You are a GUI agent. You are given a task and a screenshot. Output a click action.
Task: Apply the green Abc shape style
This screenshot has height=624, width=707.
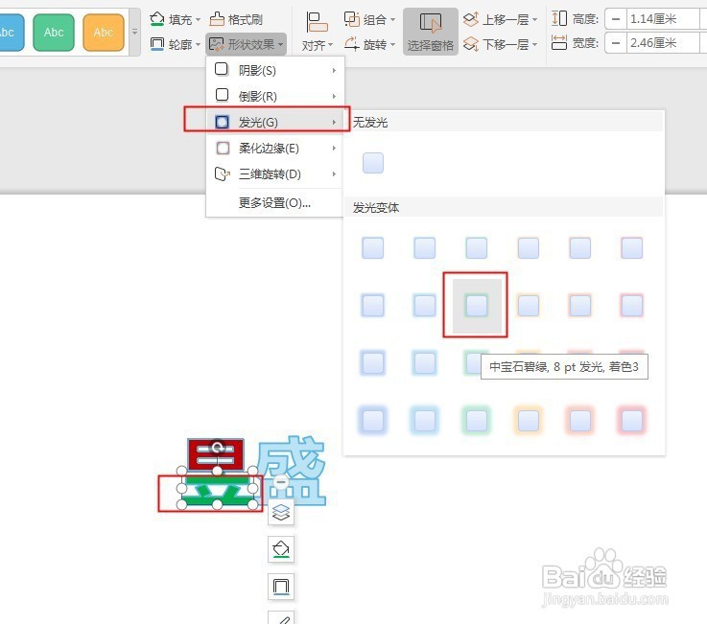pos(54,32)
